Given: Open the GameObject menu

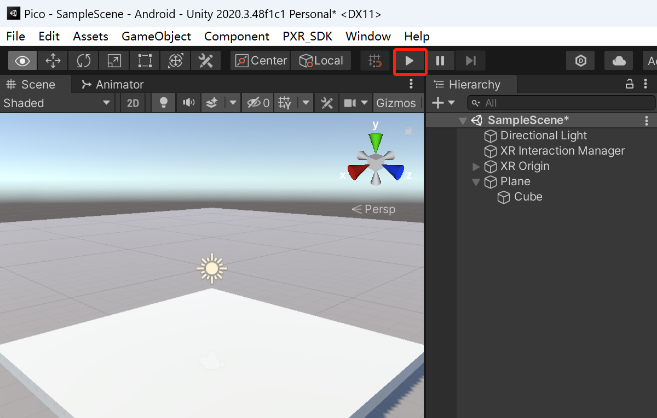Looking at the screenshot, I should 156,36.
